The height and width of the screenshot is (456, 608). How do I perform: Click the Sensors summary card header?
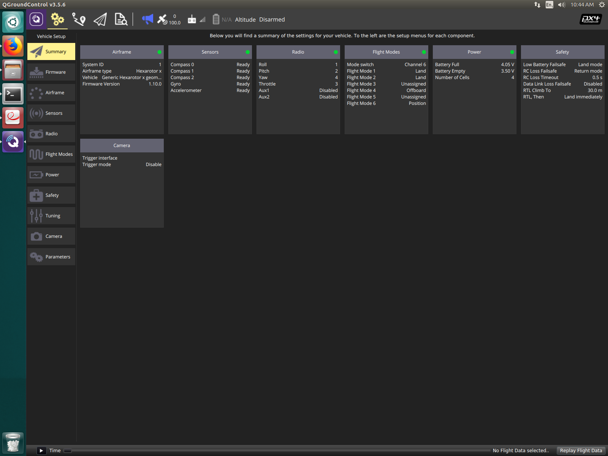[x=210, y=52]
